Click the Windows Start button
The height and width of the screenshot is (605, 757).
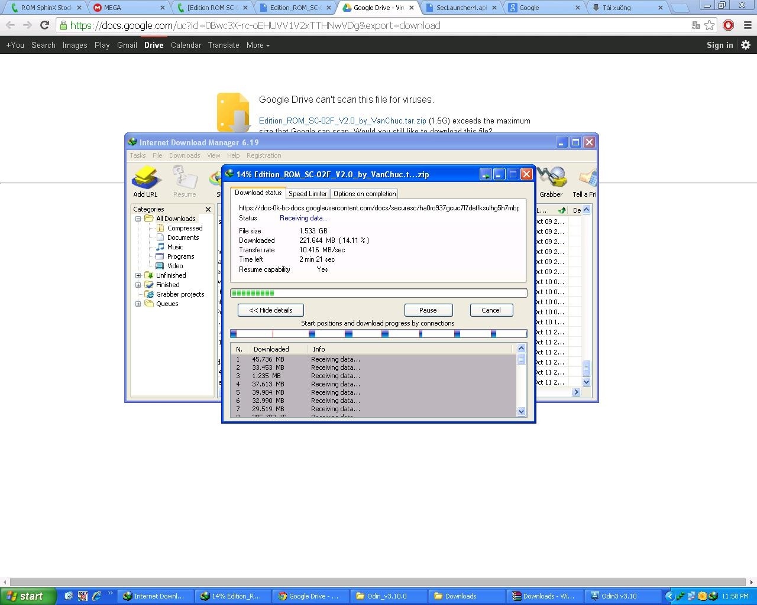28,596
